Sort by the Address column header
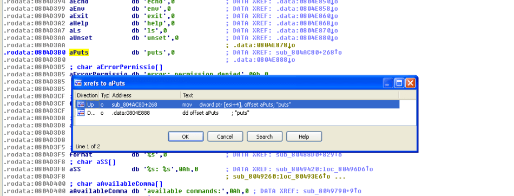Screen dimensions: 514x196 tap(145, 95)
